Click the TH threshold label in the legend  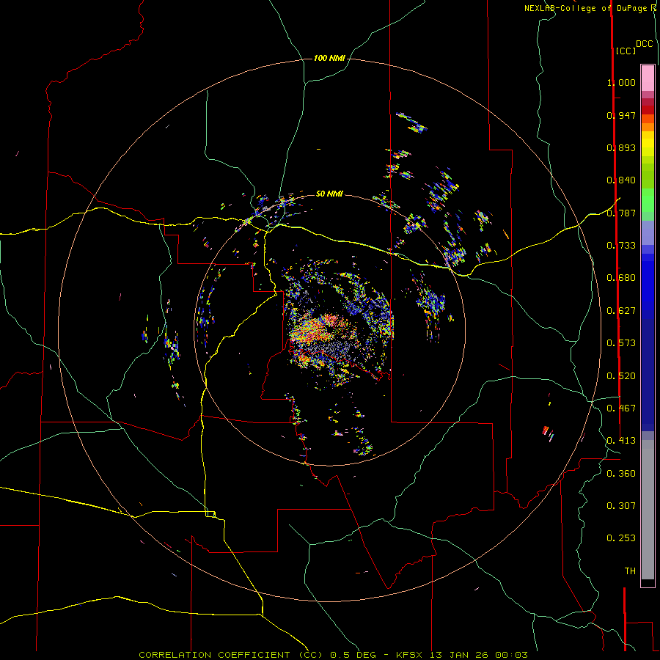point(630,571)
